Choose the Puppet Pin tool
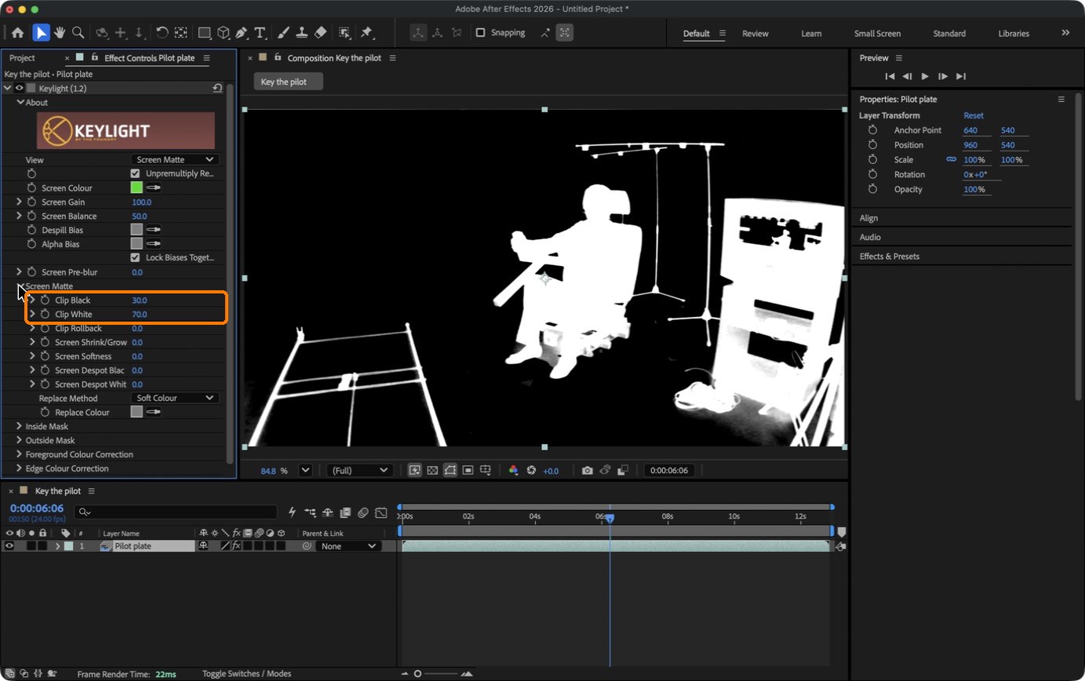The width and height of the screenshot is (1085, 681). [x=366, y=33]
